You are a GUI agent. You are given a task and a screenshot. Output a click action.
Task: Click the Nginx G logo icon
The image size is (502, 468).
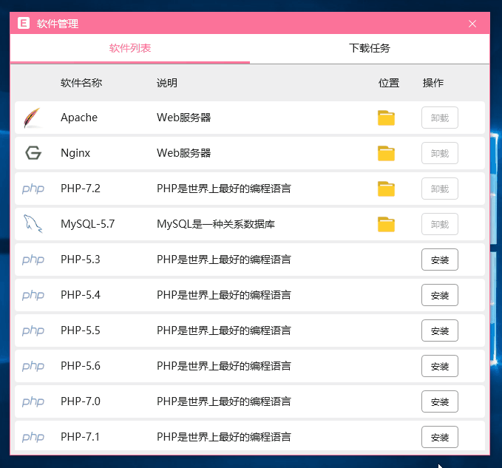(x=33, y=153)
